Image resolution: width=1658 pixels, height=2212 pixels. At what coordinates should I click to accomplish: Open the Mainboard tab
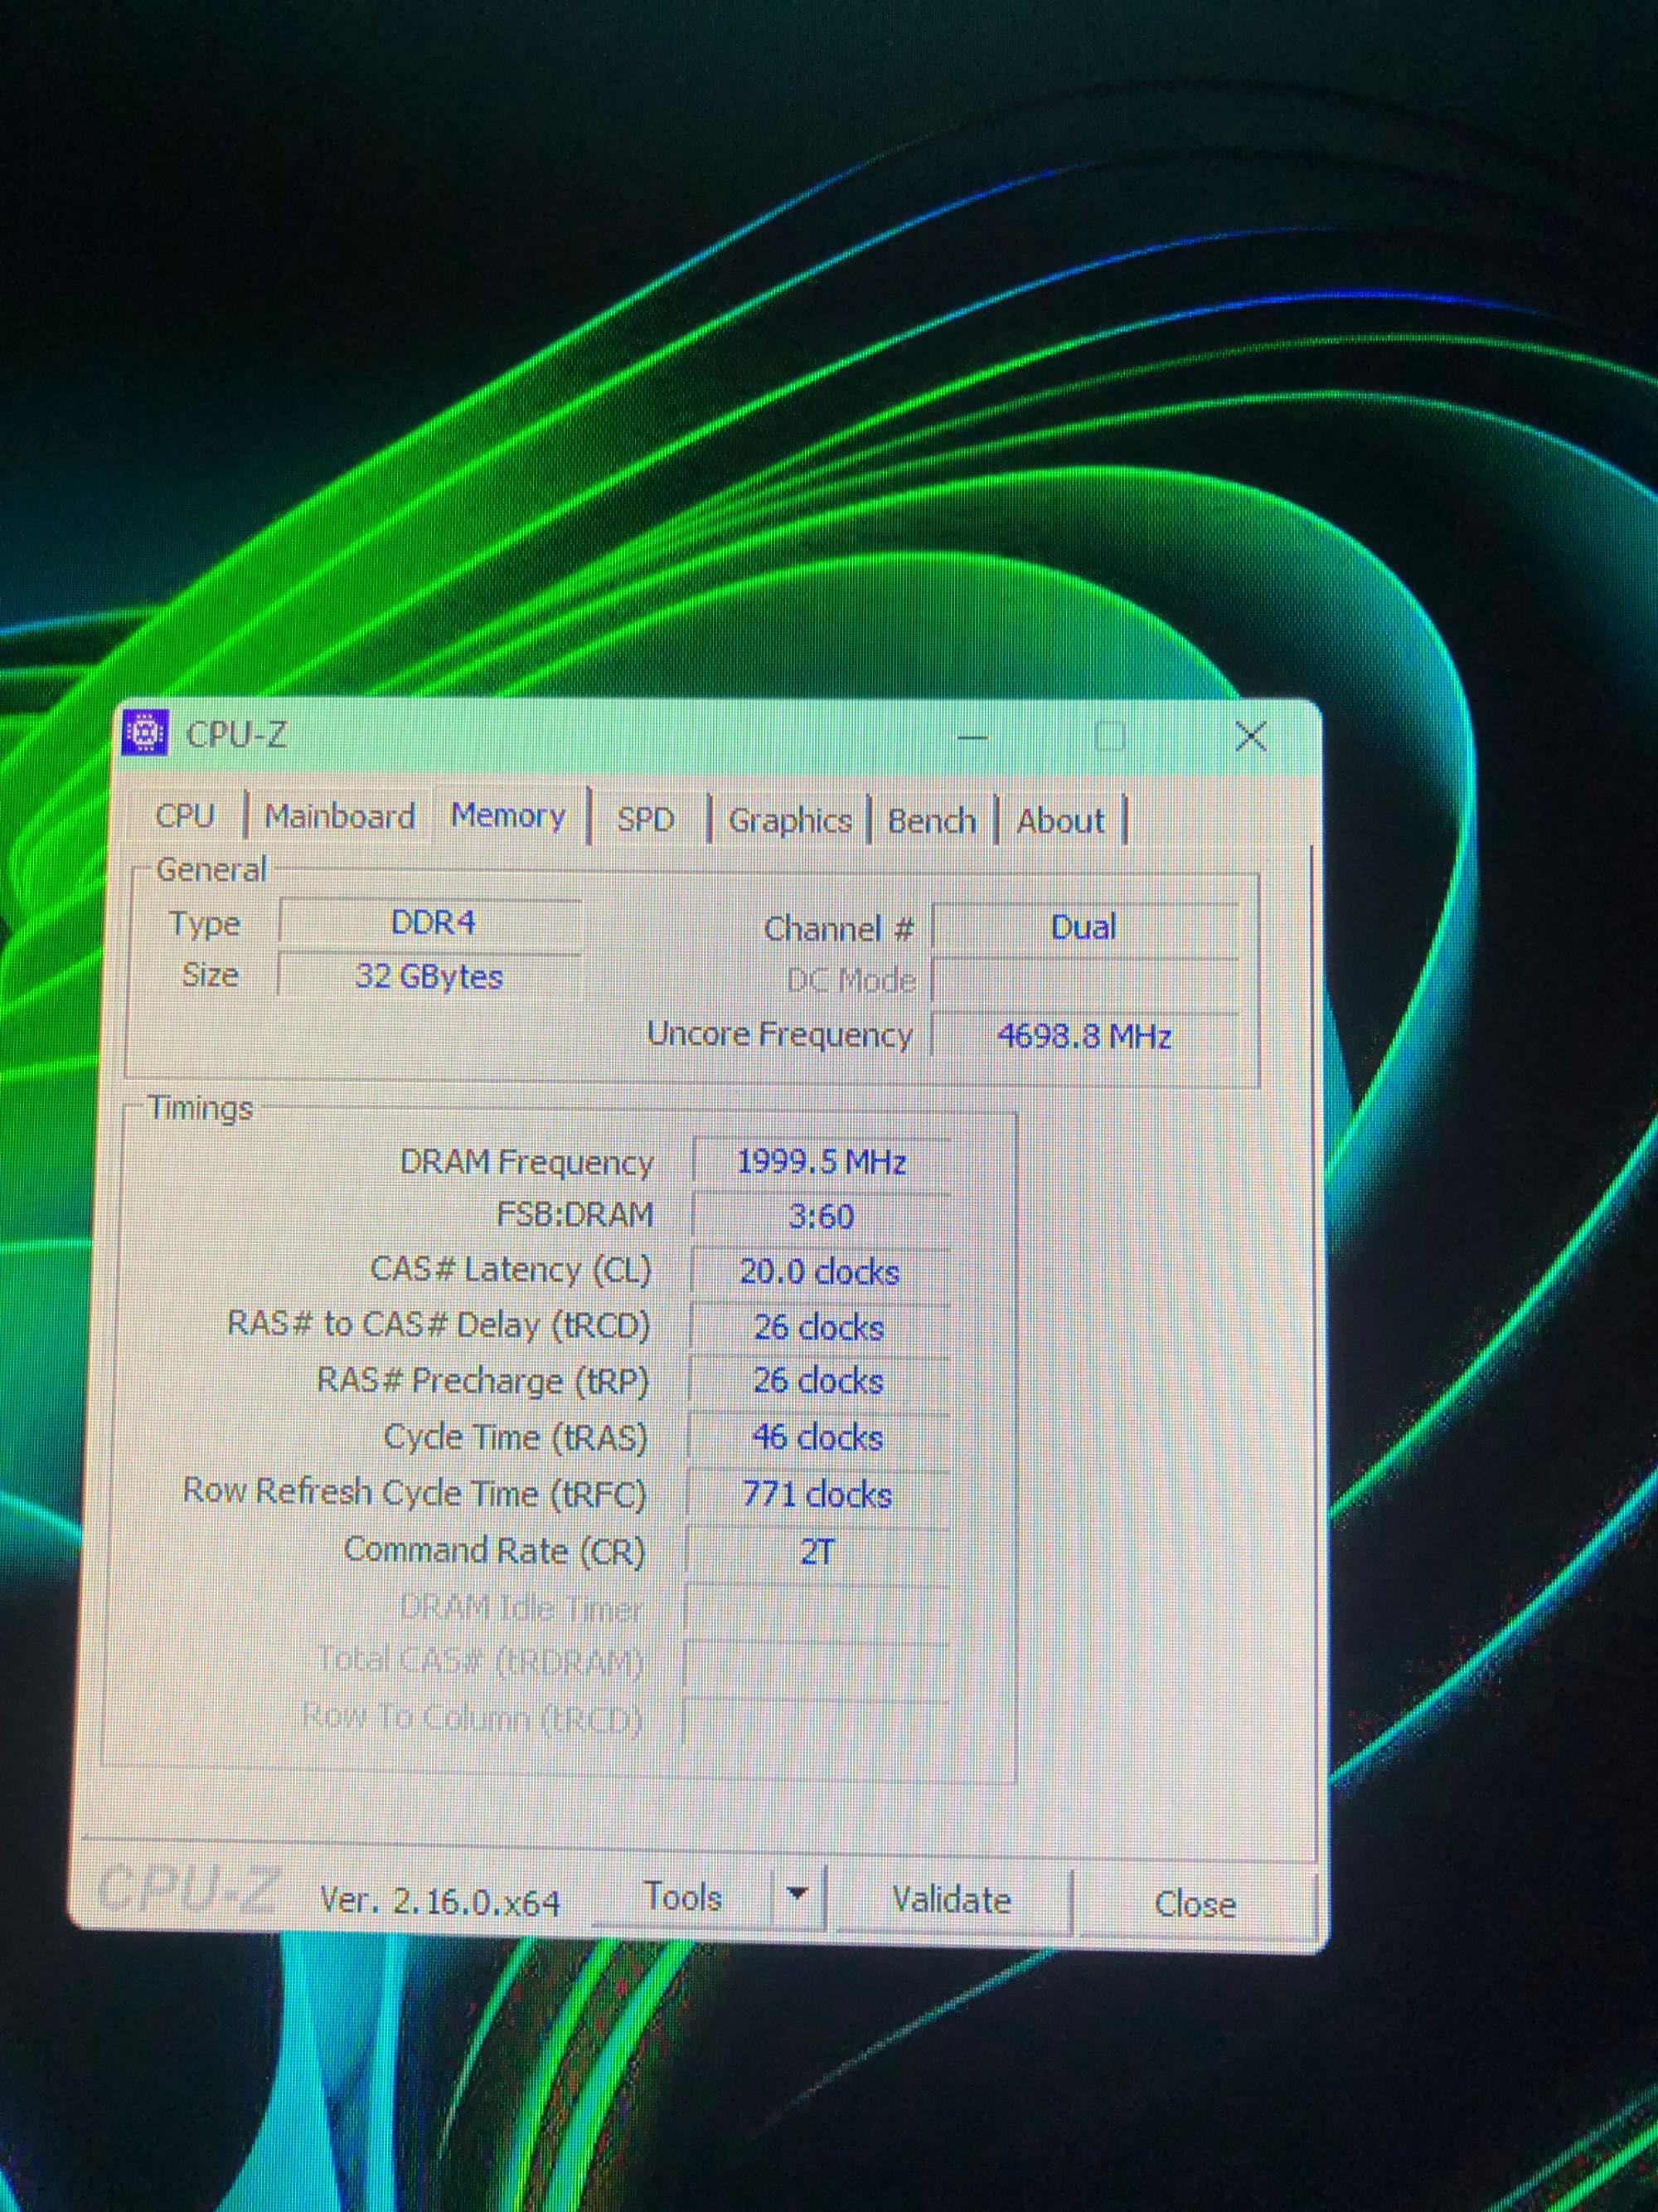point(340,817)
